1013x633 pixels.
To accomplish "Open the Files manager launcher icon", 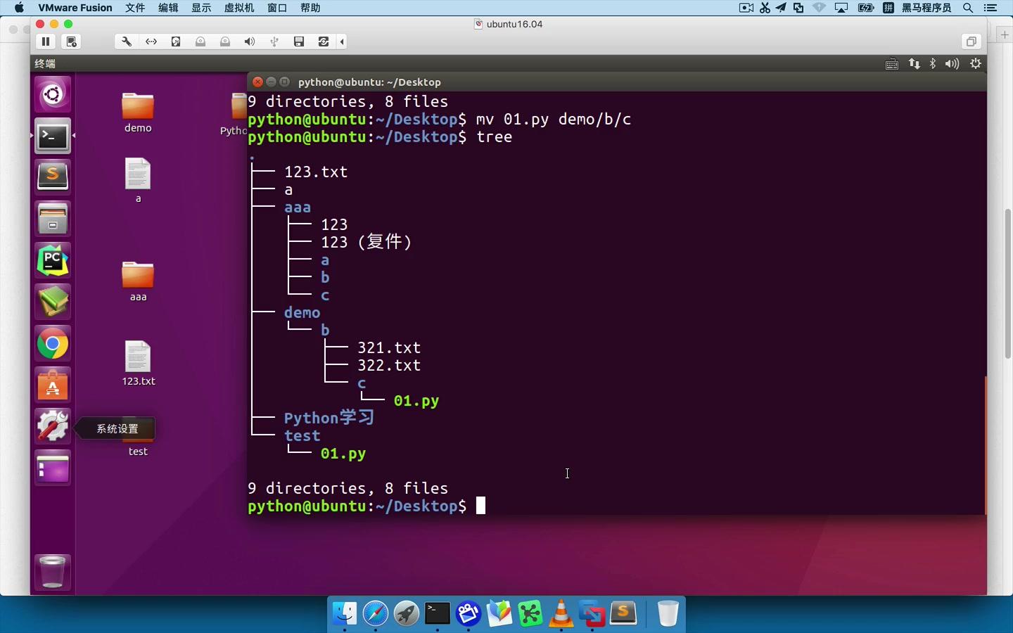I will [x=53, y=219].
